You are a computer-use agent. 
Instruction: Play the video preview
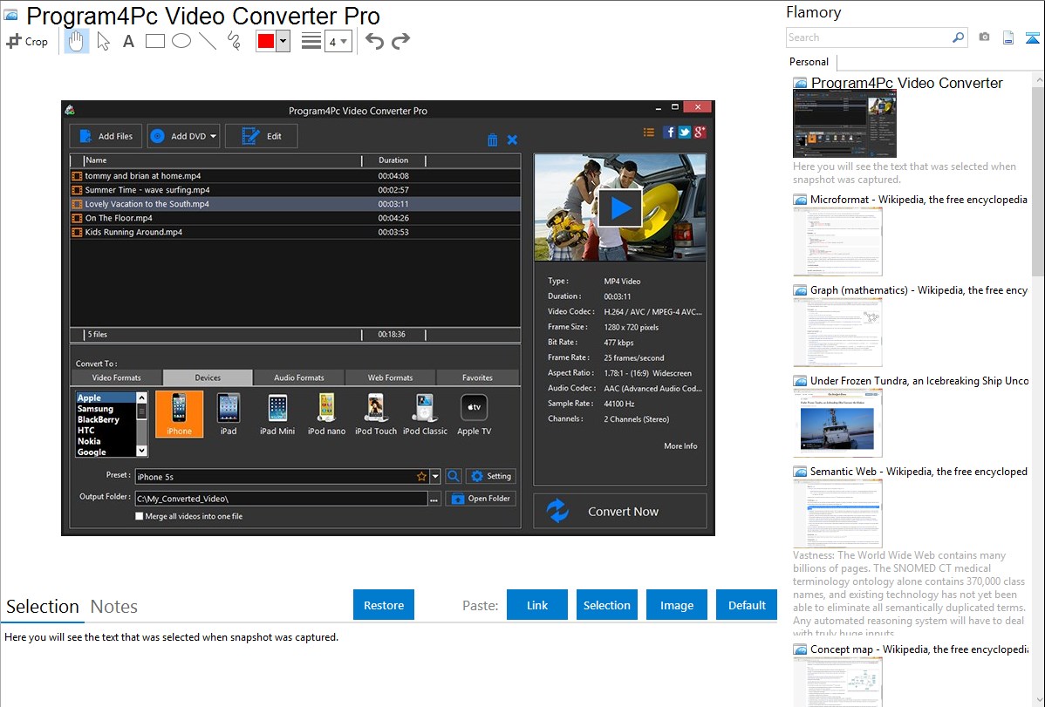point(620,208)
